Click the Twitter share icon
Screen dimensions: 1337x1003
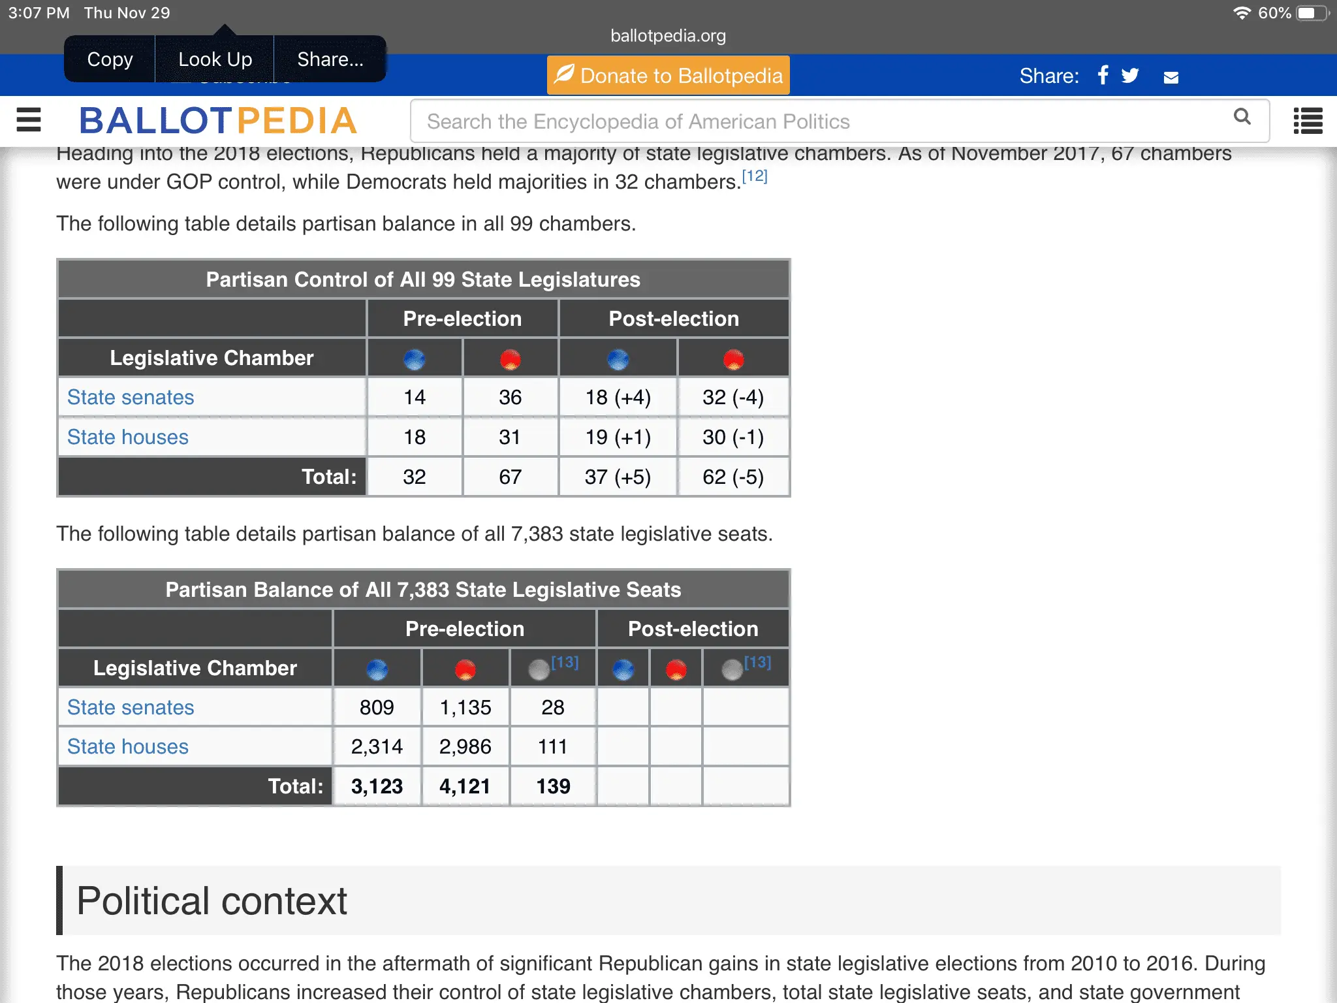point(1130,76)
